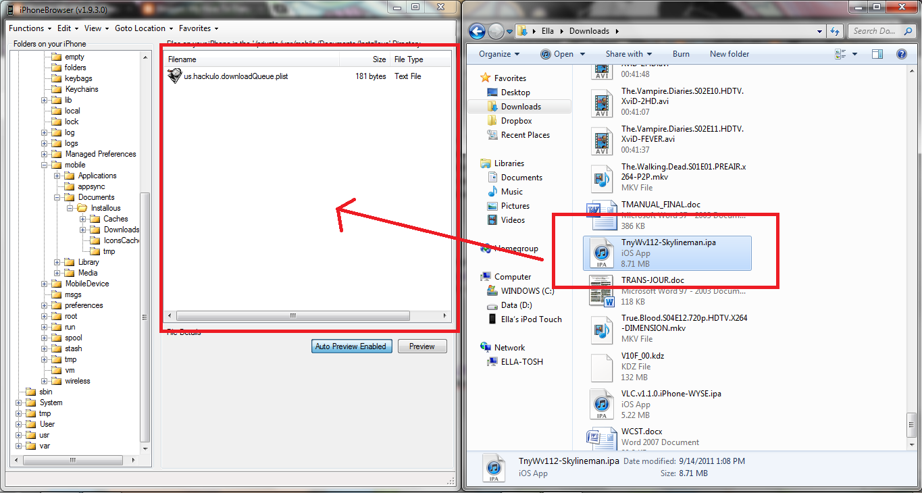Click the refresh icon beside the Explorer address bar

click(836, 31)
